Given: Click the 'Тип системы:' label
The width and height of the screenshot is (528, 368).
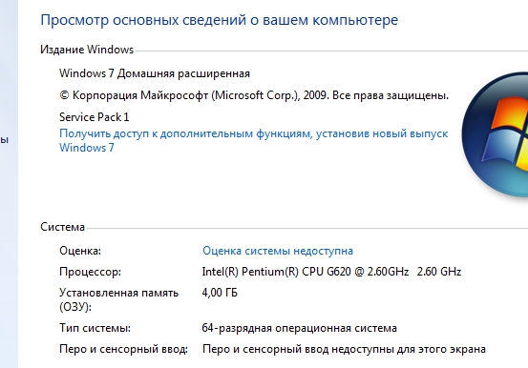Looking at the screenshot, I should [95, 328].
